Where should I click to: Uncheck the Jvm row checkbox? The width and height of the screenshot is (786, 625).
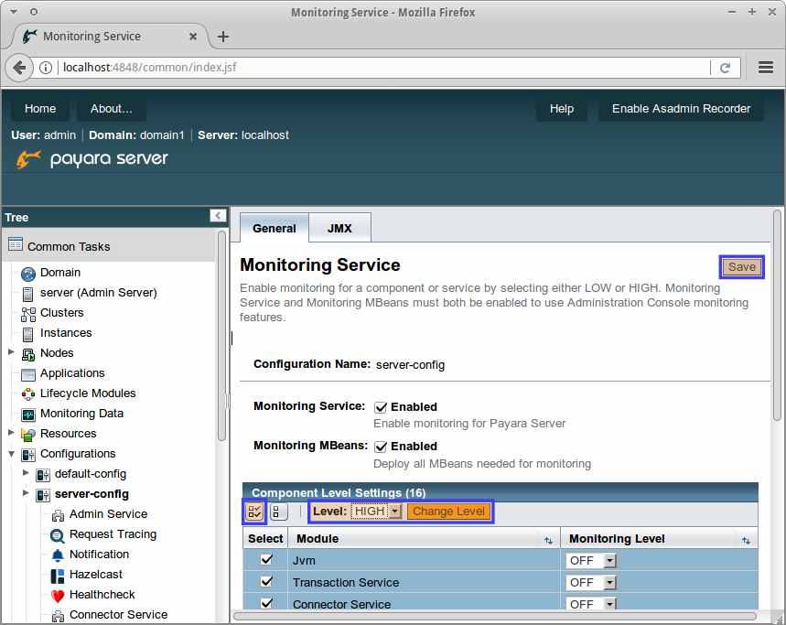click(266, 559)
